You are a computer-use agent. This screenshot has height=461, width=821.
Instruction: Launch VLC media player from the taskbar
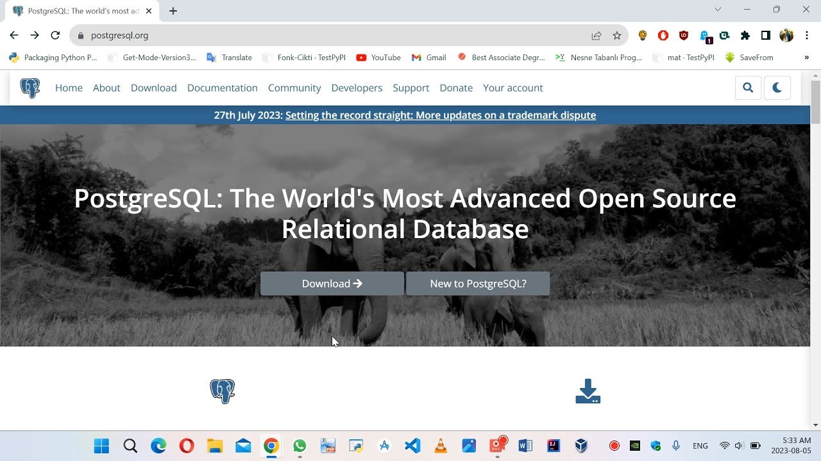[441, 446]
